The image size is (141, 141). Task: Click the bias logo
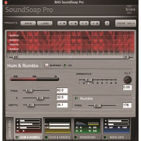pos(130,10)
